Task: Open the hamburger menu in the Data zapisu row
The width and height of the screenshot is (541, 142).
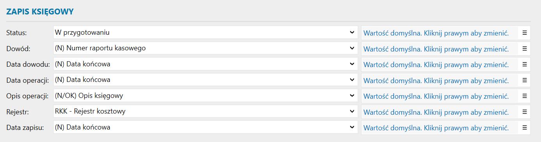Action: point(524,127)
